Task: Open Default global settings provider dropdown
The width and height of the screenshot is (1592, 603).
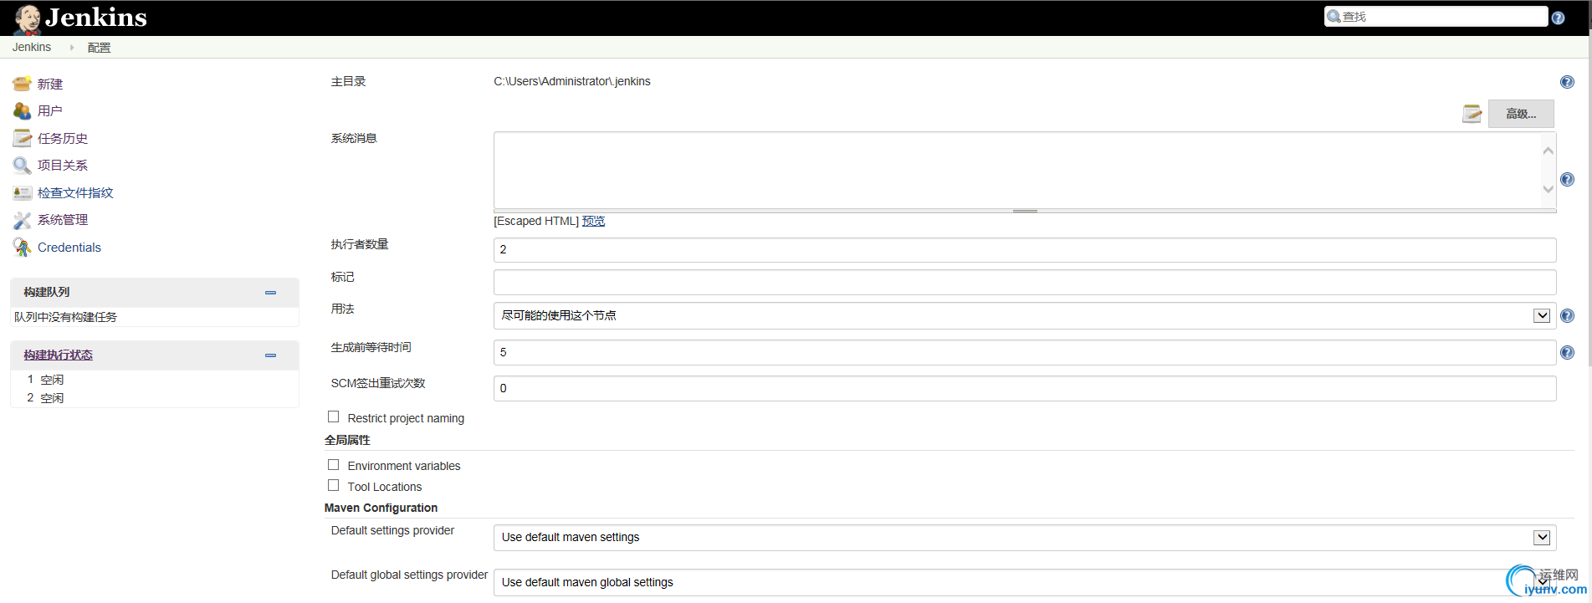Action: [1025, 582]
